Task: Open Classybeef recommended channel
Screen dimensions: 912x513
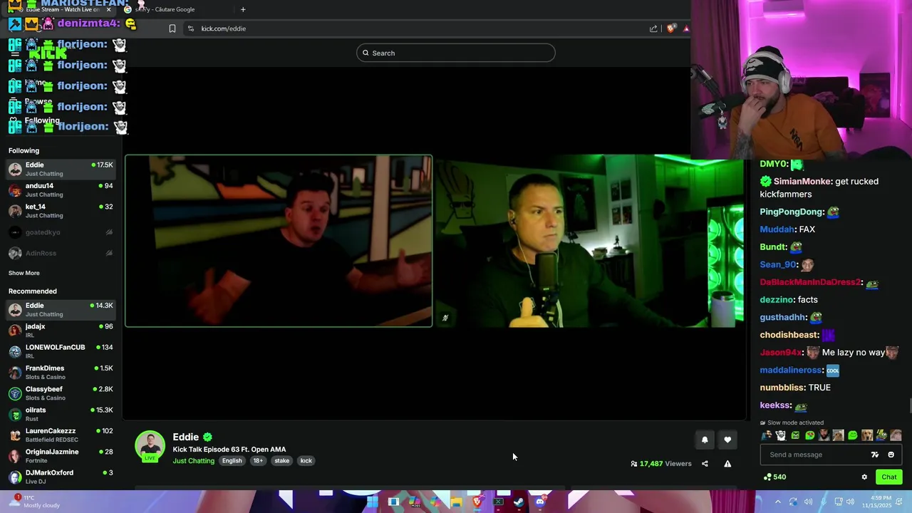Action: pos(61,393)
